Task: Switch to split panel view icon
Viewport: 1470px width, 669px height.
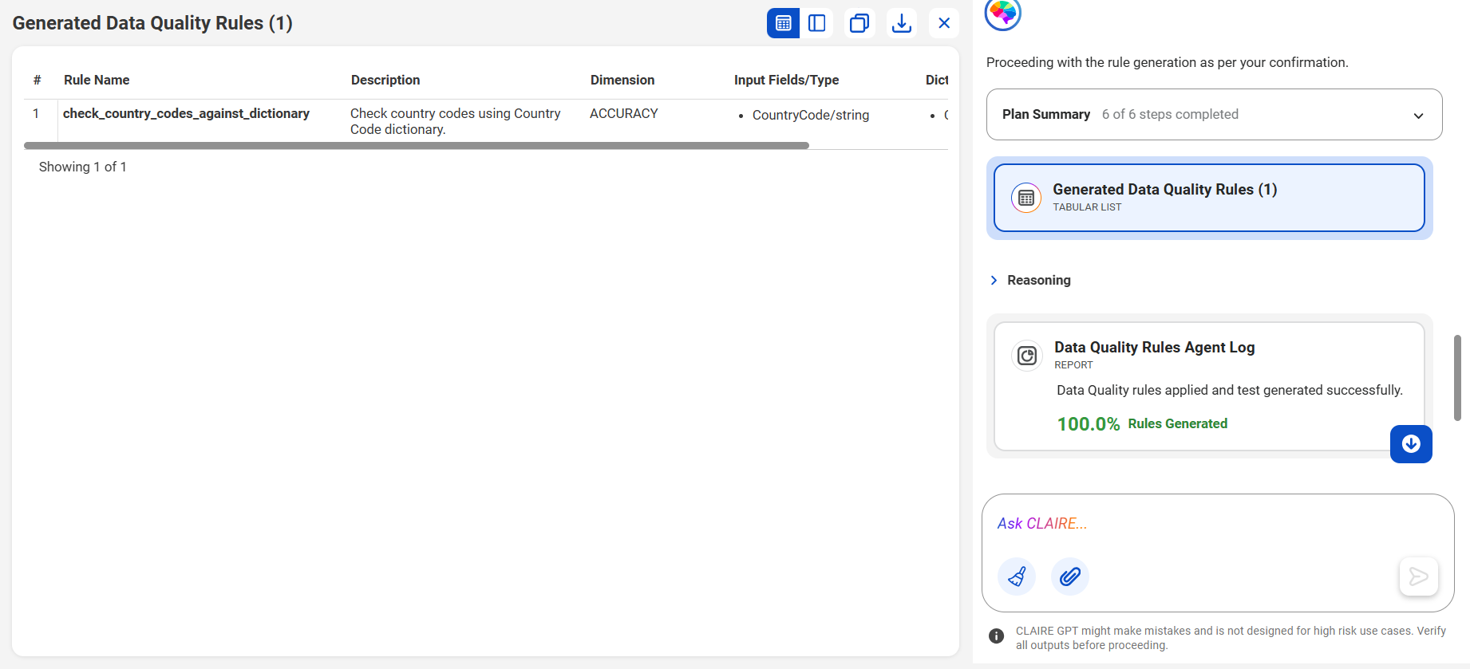Action: (816, 23)
